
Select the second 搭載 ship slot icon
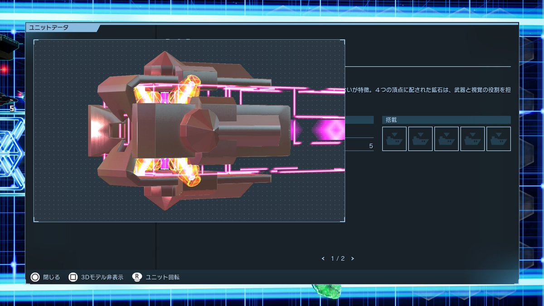pos(420,139)
